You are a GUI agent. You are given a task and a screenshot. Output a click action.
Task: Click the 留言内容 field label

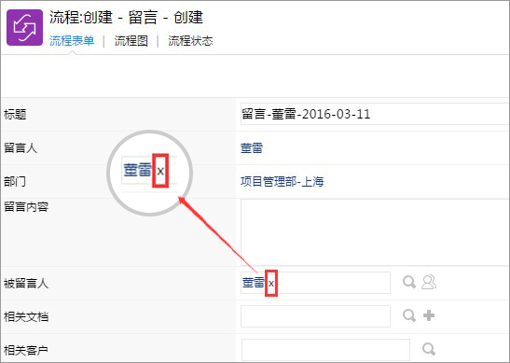(x=26, y=207)
